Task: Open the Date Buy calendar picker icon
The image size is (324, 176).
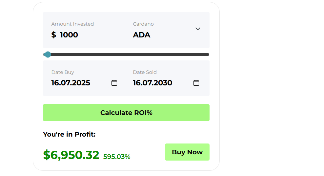Action: pyautogui.click(x=114, y=83)
